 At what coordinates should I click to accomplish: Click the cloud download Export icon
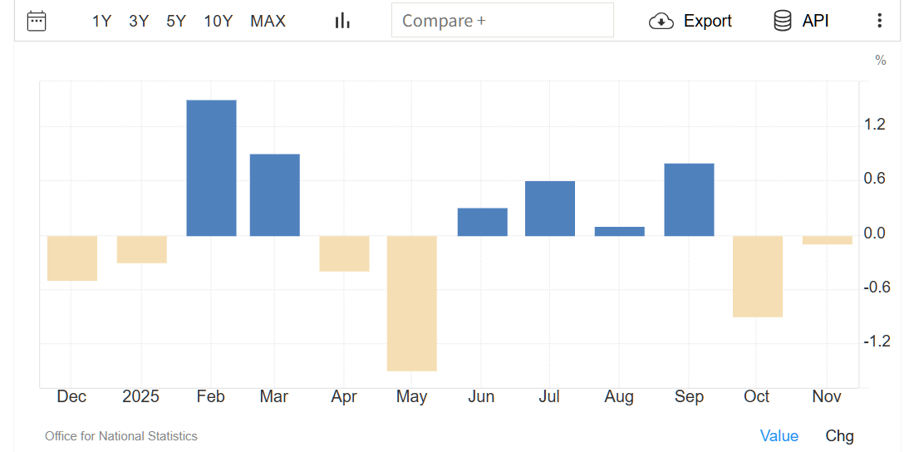click(x=661, y=21)
